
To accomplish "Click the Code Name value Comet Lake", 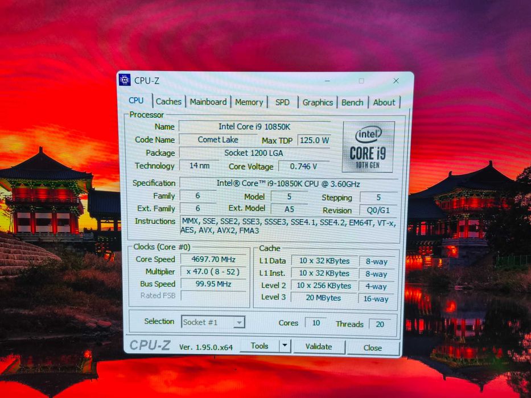I will click(x=218, y=140).
